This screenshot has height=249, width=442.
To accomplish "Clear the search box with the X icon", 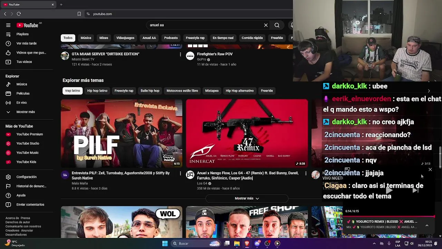I will 266,25.
